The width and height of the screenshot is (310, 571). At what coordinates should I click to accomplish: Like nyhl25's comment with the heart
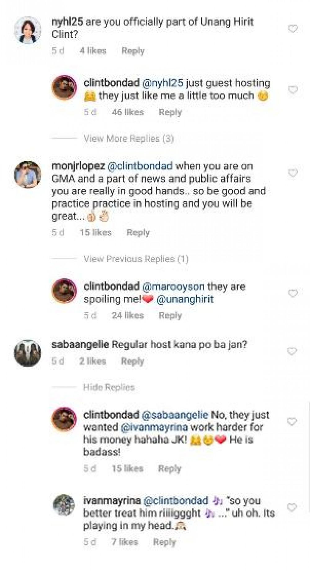pos(293,29)
